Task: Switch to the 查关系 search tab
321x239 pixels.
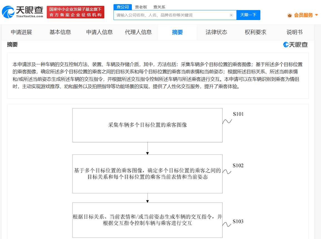Action: [159, 7]
